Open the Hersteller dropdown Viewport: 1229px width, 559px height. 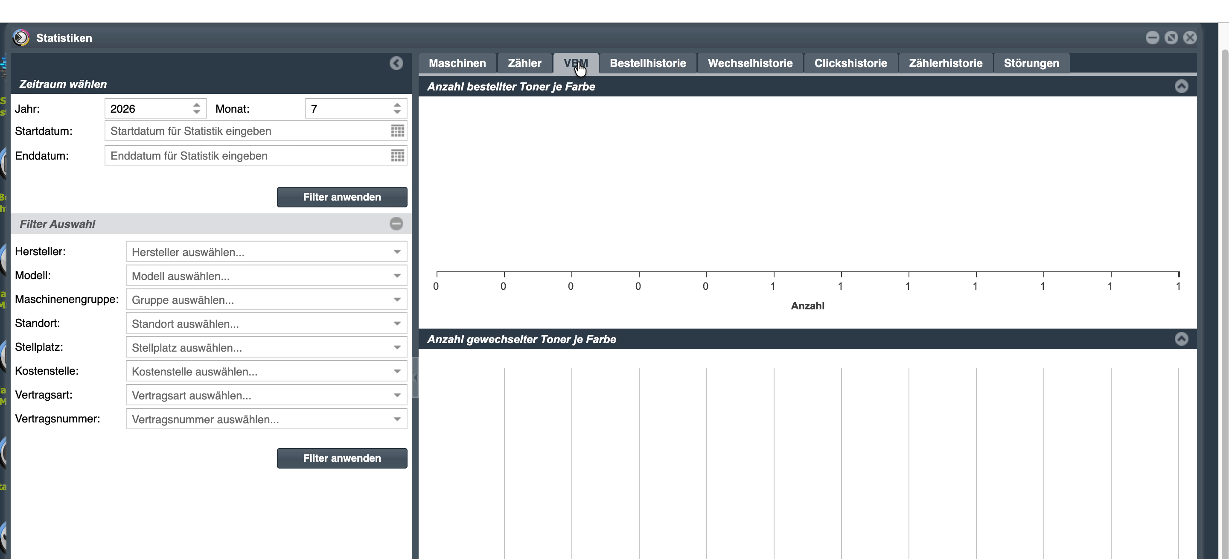click(266, 252)
